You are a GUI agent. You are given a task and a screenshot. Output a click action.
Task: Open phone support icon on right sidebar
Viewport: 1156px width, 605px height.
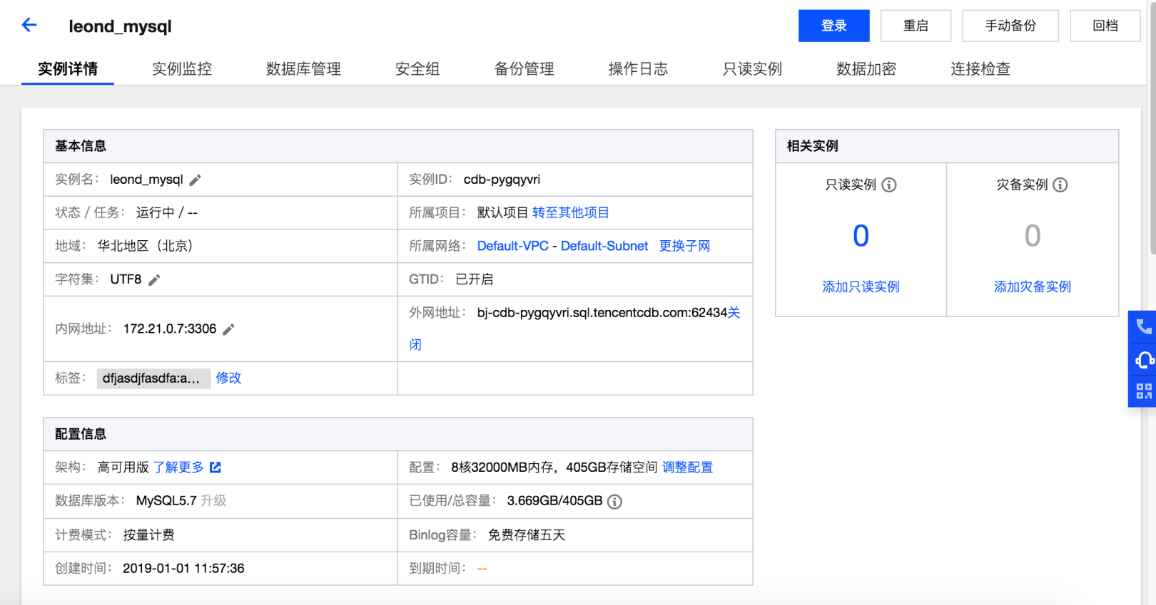[1144, 326]
